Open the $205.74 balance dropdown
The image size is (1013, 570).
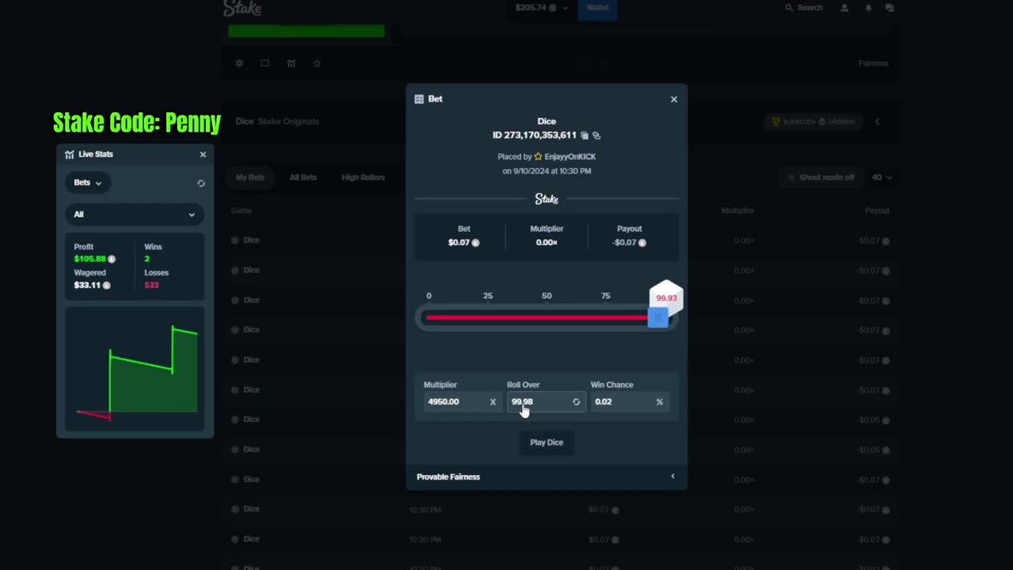[541, 8]
